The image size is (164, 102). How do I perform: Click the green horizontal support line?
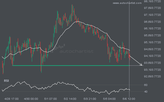pos(71,65)
